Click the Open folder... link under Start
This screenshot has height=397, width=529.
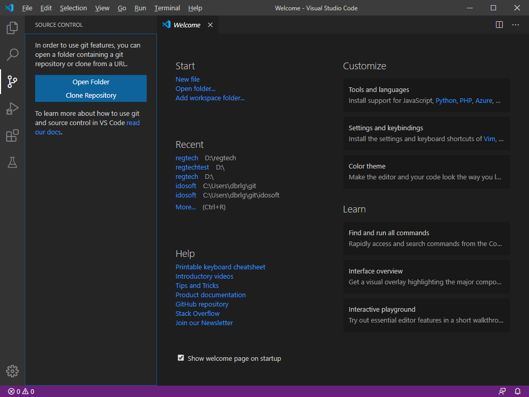click(195, 88)
